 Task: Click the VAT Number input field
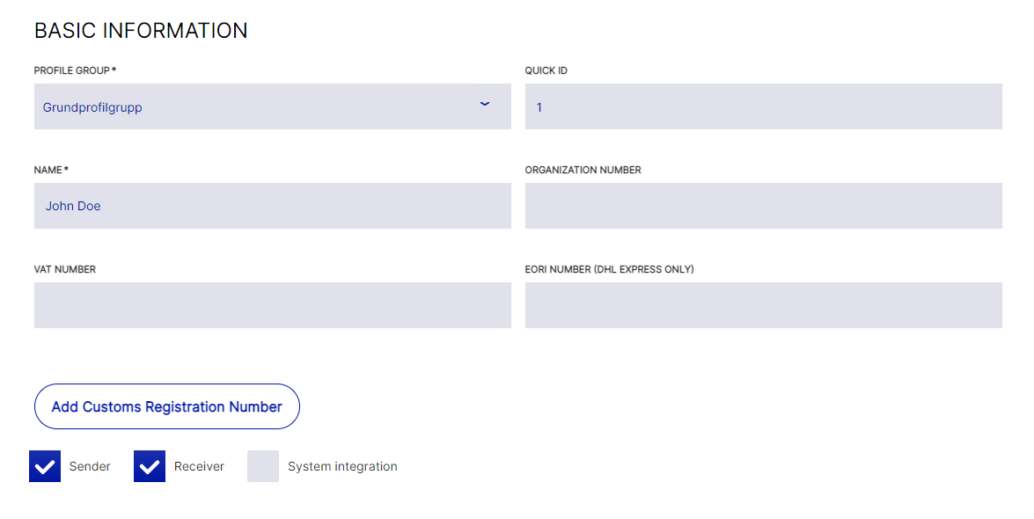[273, 304]
